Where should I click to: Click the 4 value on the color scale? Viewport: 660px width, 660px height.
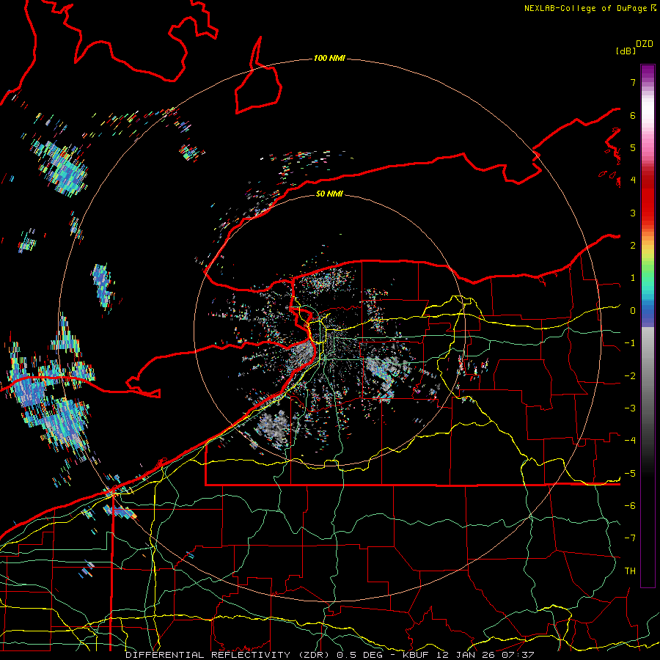pos(633,180)
